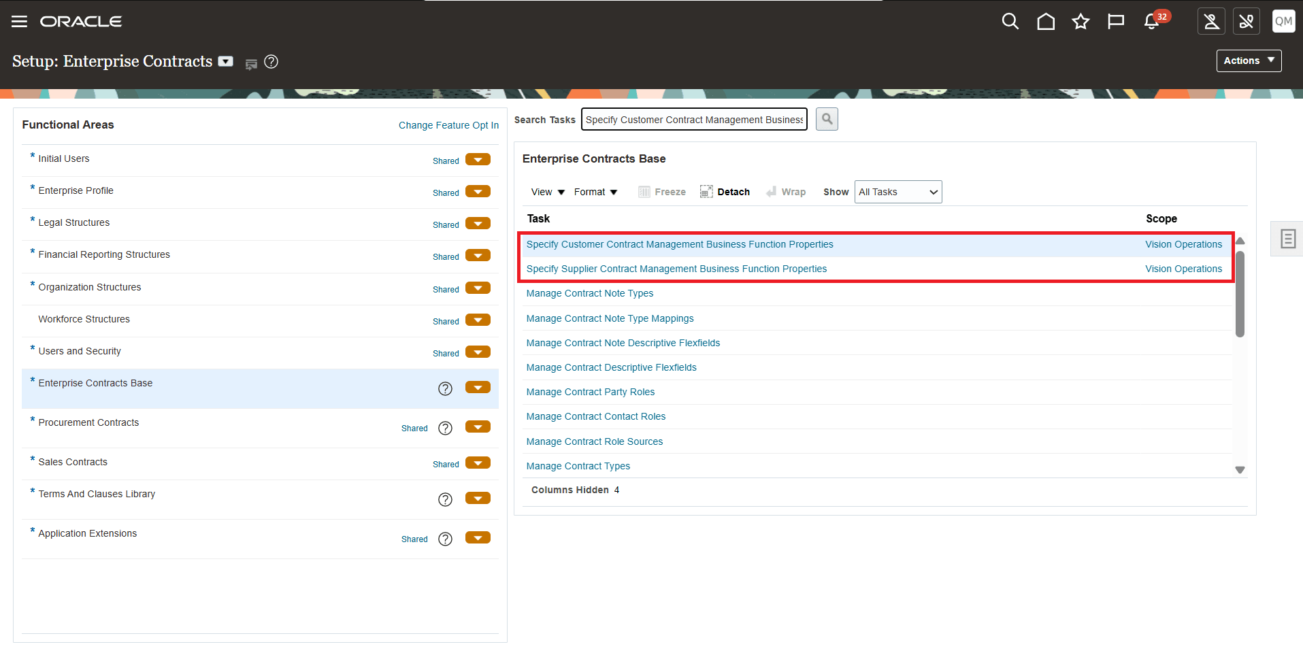Click the Wrap toolbar button

[786, 192]
